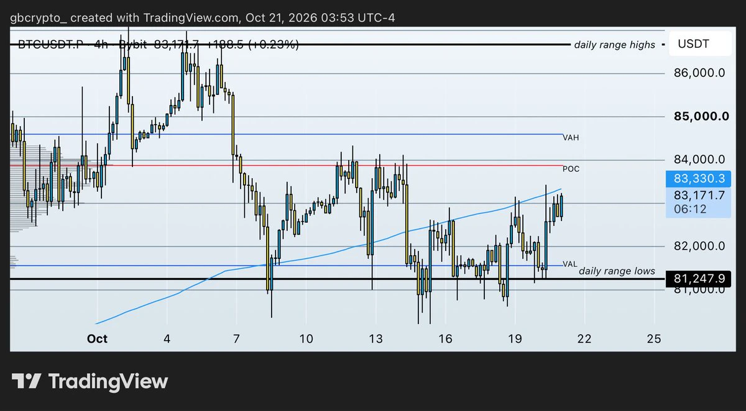Click TradingView.com in the top caption
This screenshot has width=746, height=411.
(192, 17)
